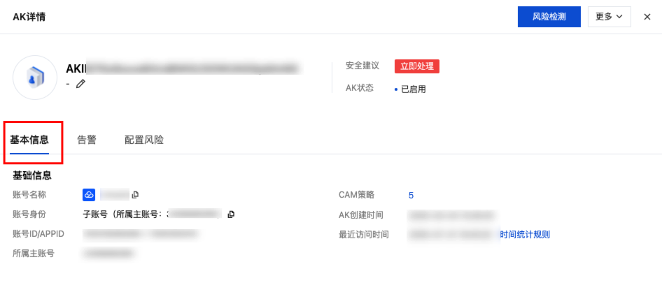This screenshot has width=662, height=285.
Task: Click the 已启用 AK status indicator
Action: 413,89
